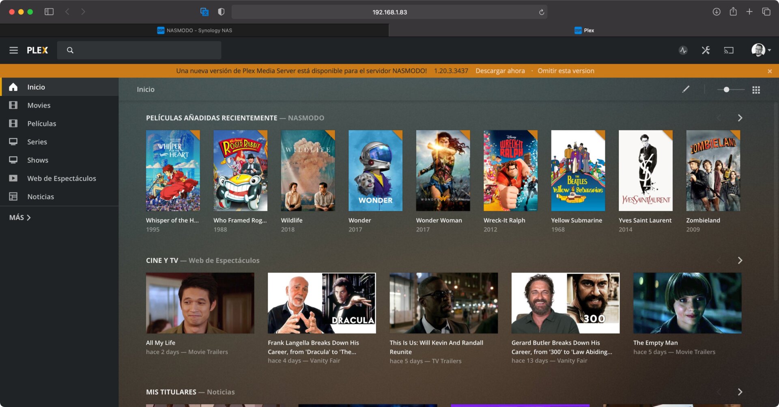Screen dimensions: 779x407
Task: Click Descargar ahora to update Plex
Action: pos(500,71)
